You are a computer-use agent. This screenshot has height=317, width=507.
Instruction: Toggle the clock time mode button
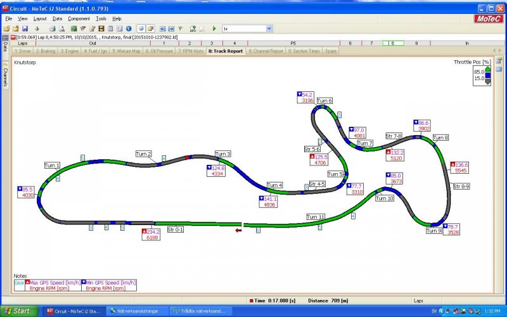141,29
